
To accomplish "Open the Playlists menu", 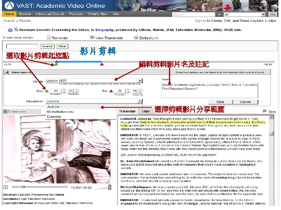I will pyautogui.click(x=76, y=14).
